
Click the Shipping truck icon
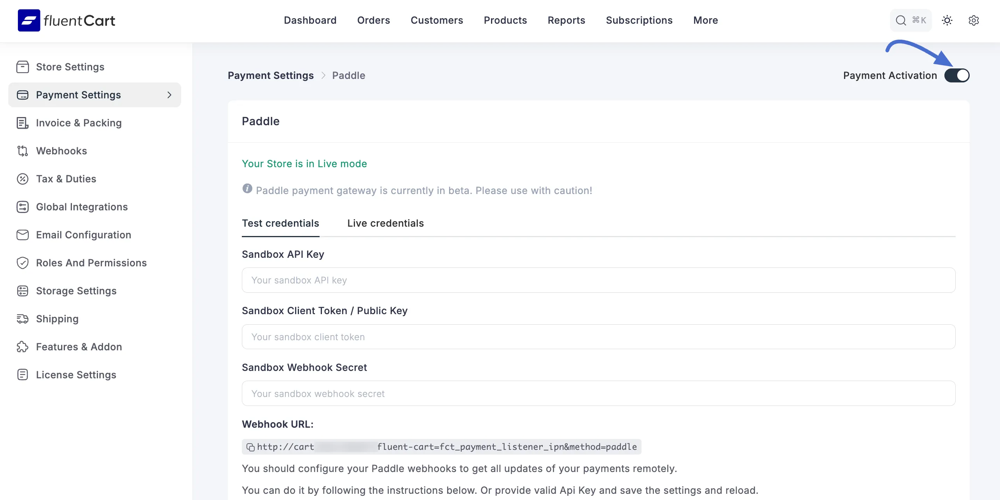tap(22, 319)
